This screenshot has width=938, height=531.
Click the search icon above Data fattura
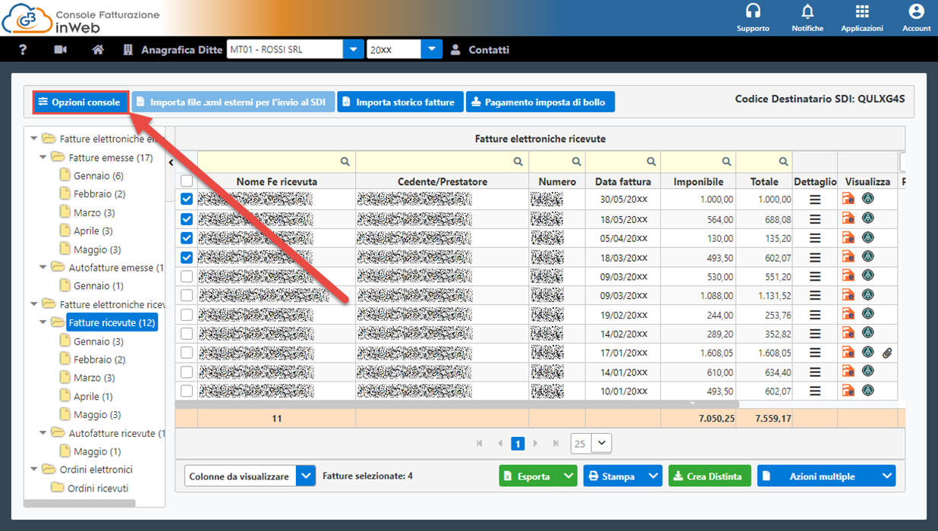(x=651, y=162)
